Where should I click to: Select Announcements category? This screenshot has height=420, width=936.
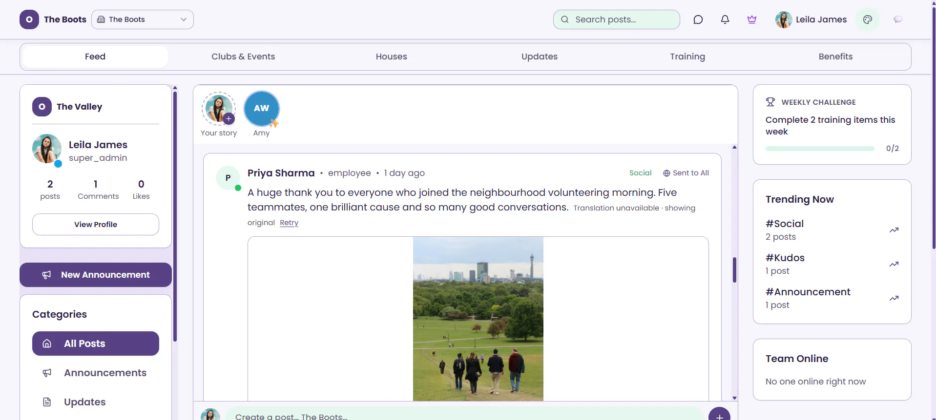tap(96, 373)
